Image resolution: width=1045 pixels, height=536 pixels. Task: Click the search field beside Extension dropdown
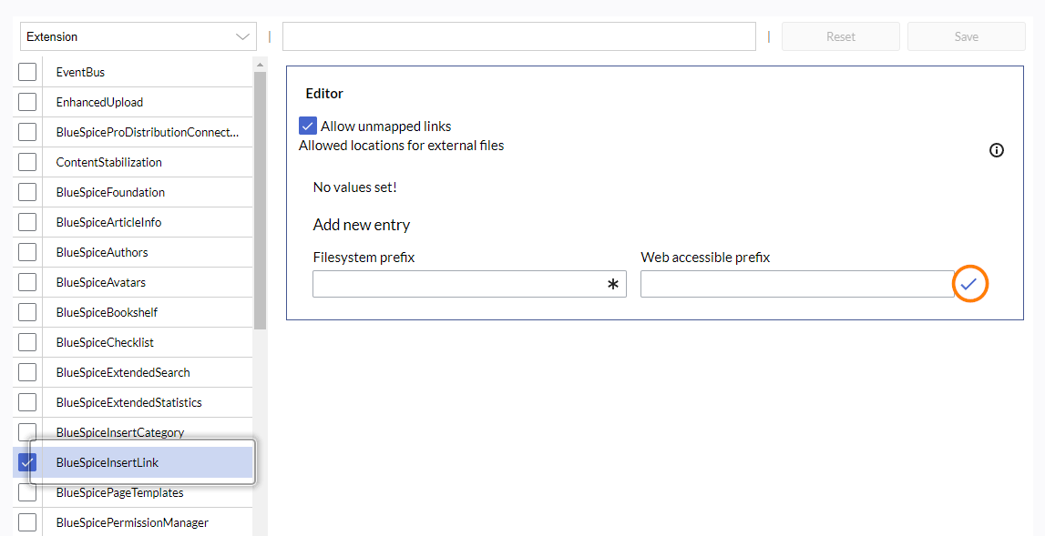[518, 37]
